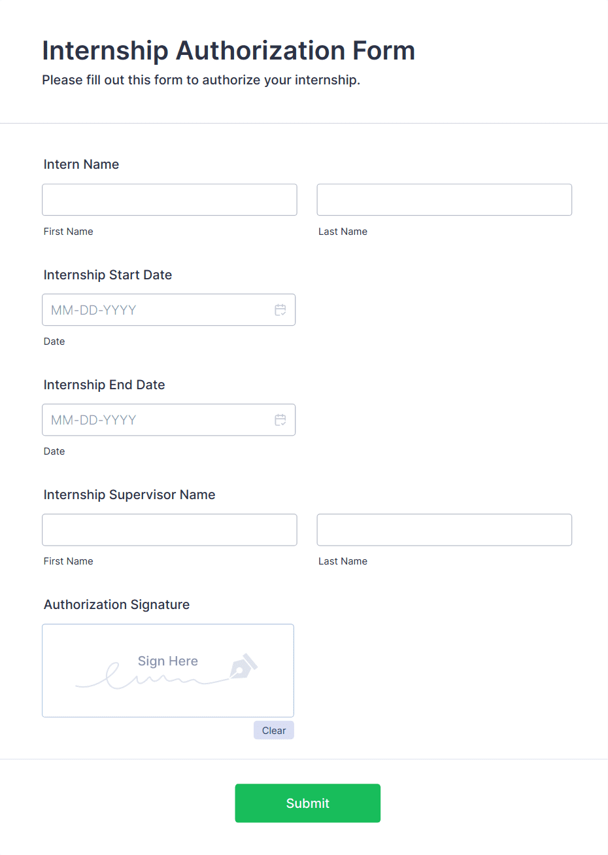This screenshot has height=855, width=608.
Task: Click the "Internship Start Date" label
Action: pyautogui.click(x=108, y=275)
